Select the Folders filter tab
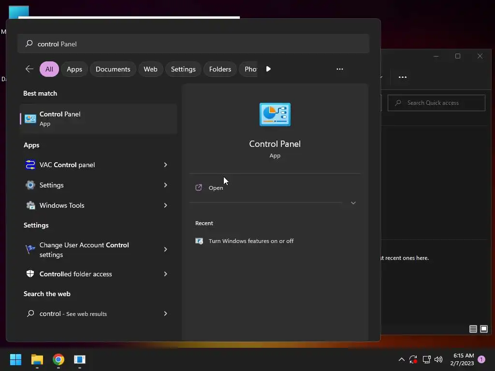The width and height of the screenshot is (495, 371). [x=220, y=69]
